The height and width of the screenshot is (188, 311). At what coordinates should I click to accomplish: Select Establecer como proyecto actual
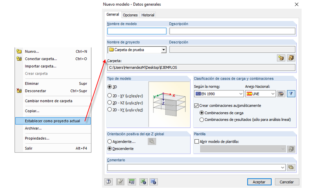tap(53, 121)
